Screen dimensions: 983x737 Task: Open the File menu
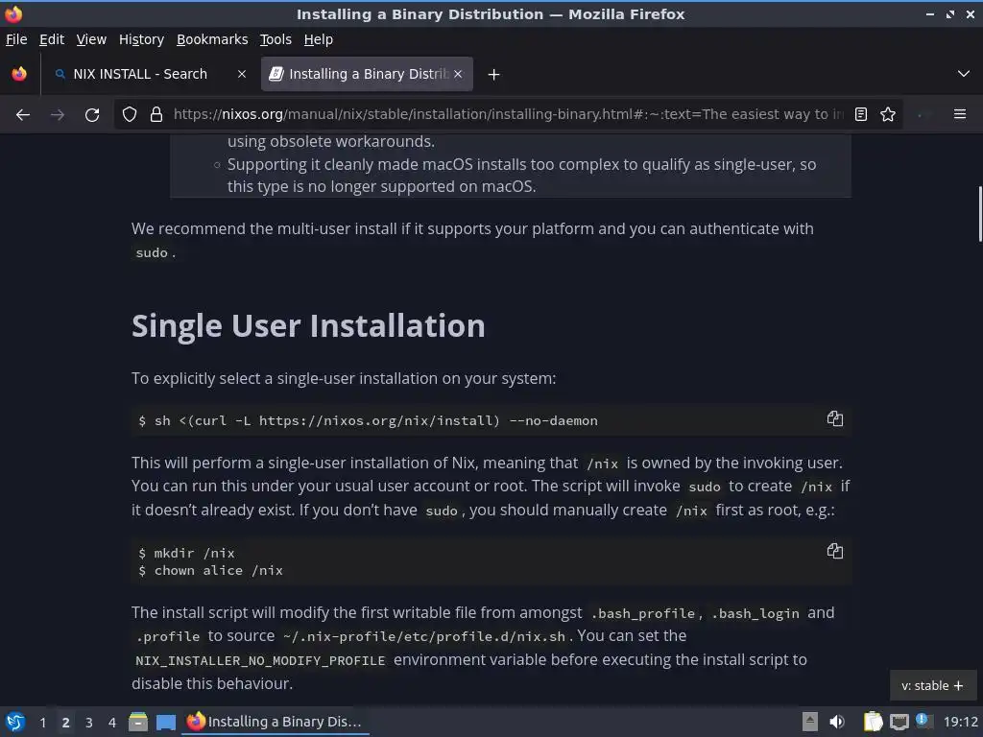[x=16, y=39]
